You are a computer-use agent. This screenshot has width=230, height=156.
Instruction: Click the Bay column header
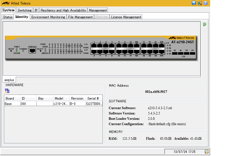point(45,98)
